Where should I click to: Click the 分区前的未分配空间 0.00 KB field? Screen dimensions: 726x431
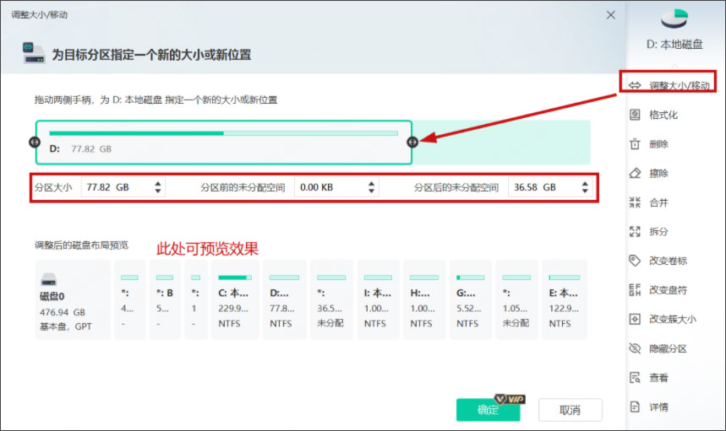(x=336, y=187)
